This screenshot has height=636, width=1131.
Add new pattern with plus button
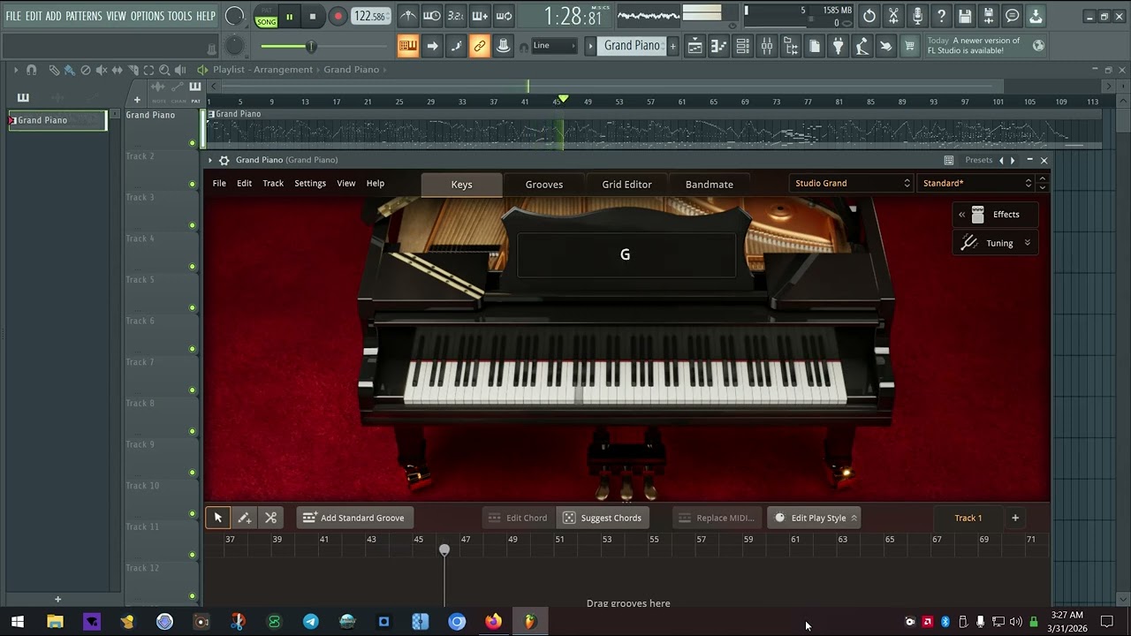[x=672, y=46]
